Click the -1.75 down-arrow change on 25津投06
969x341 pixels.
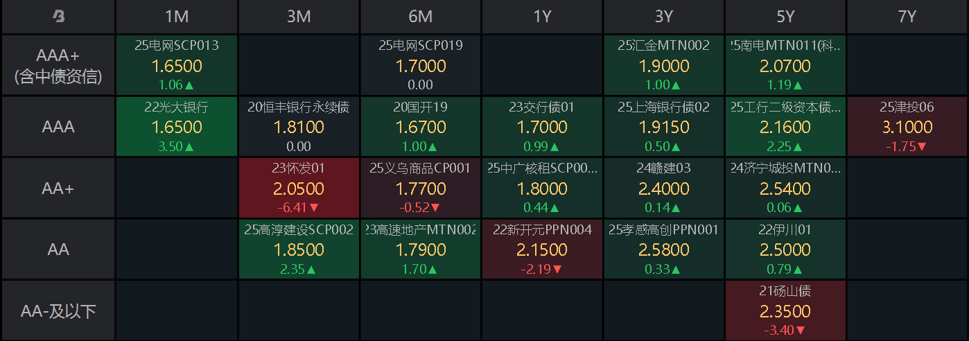pos(907,147)
